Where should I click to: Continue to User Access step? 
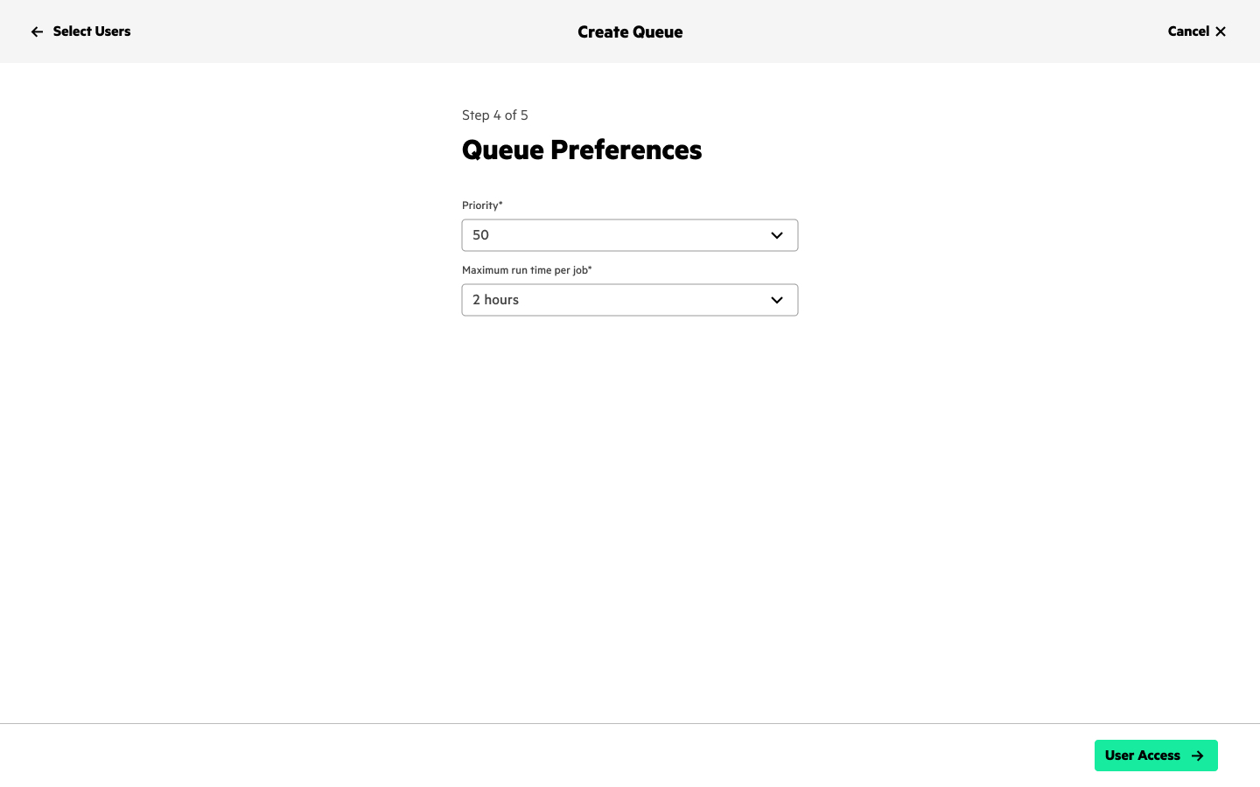(1156, 756)
